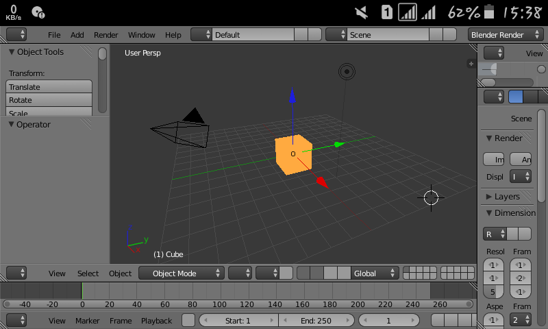Browse screen layouts with Default's selector arrows
This screenshot has height=329, width=548.
tap(201, 34)
